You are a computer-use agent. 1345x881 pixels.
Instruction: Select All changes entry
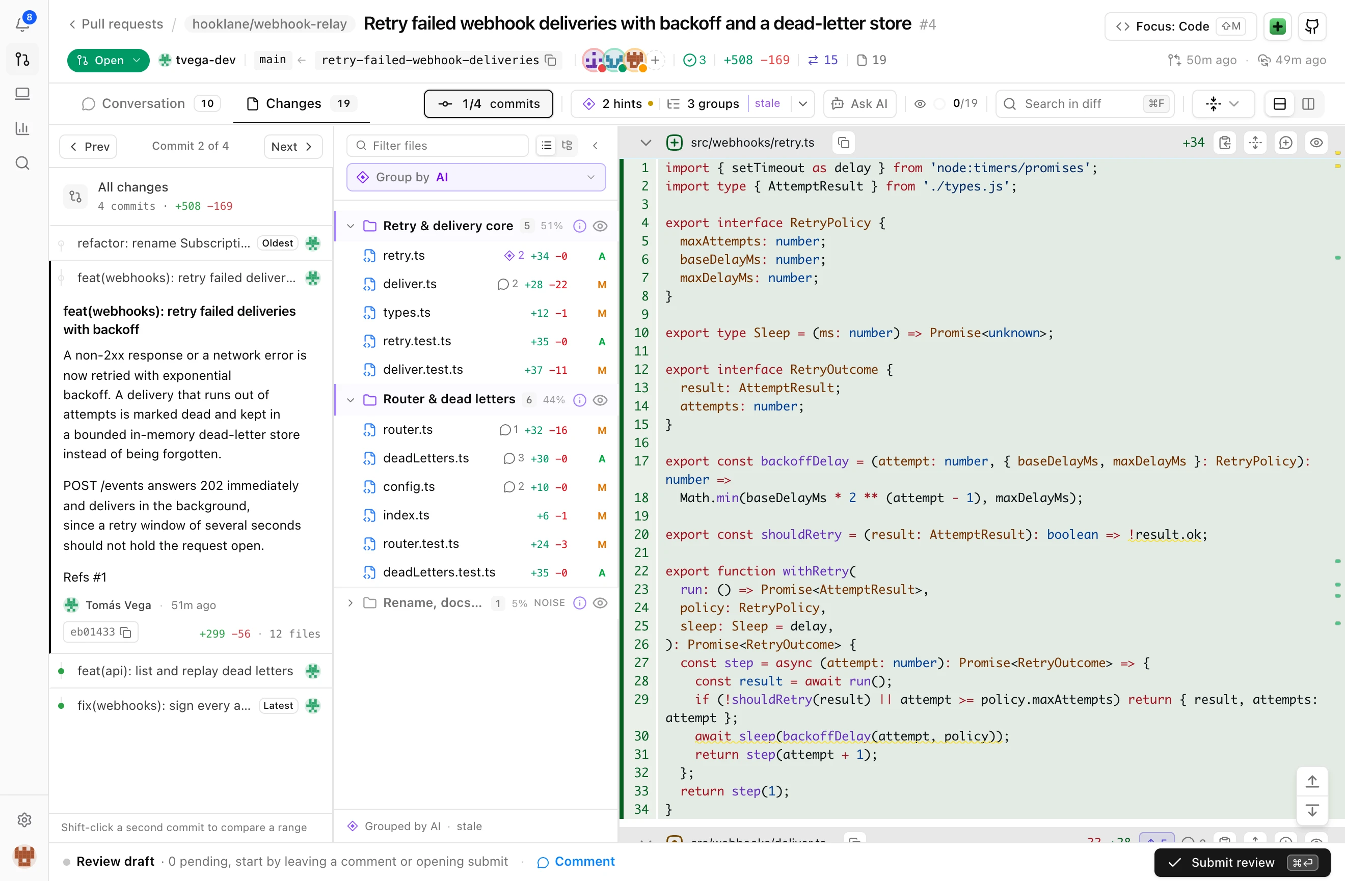pos(191,196)
